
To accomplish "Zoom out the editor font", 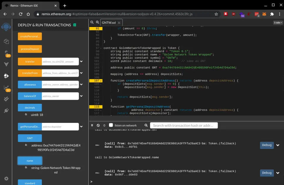I will (x=92, y=22).
